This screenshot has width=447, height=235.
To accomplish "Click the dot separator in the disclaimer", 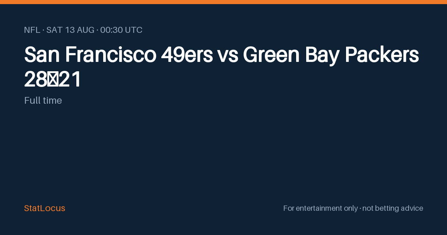I will point(360,209).
